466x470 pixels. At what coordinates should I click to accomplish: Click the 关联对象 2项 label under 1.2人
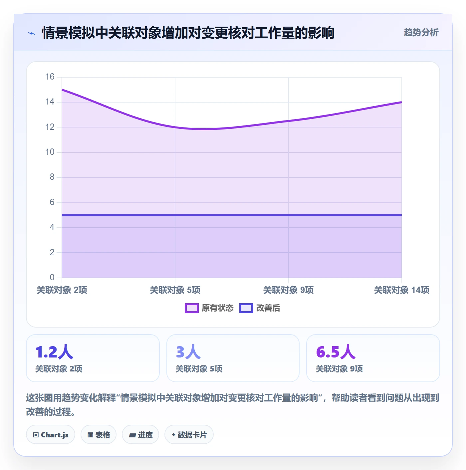pos(59,369)
